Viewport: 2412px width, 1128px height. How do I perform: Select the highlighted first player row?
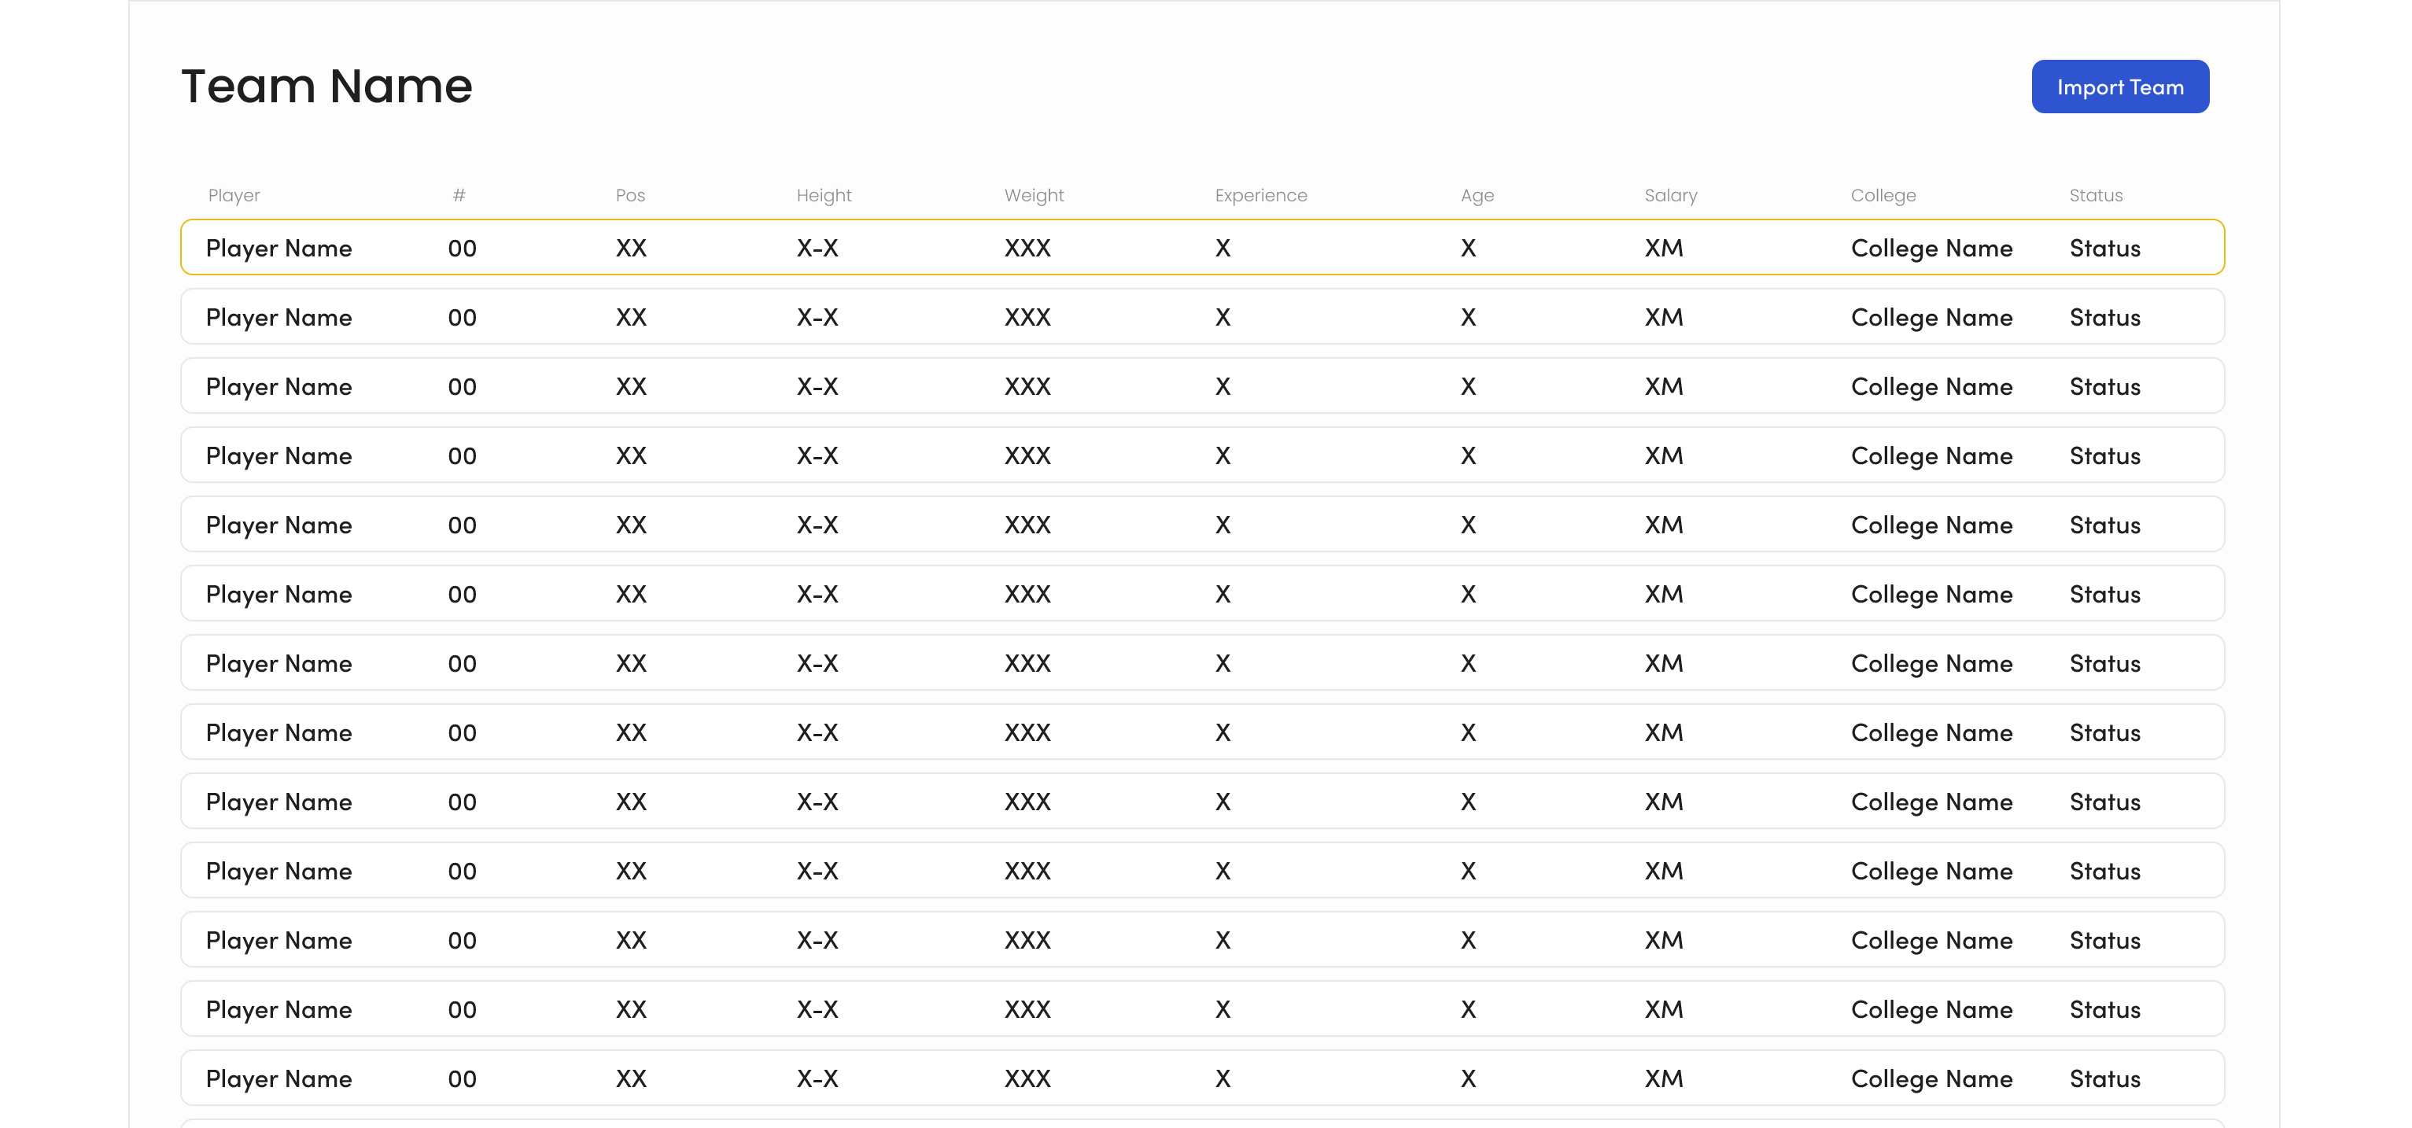coord(1201,248)
